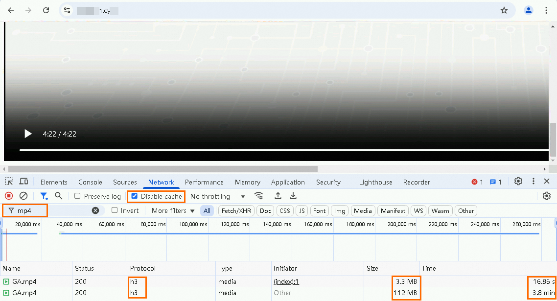Screen dimensions: 557x301
Task: Filter requests by Other type
Action: [466, 211]
